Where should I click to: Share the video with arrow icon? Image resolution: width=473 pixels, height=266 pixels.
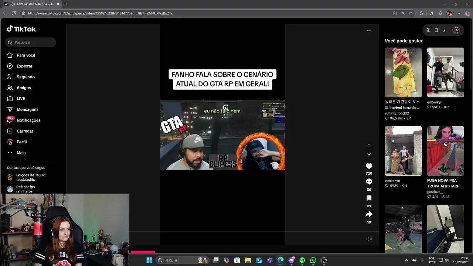tap(369, 214)
